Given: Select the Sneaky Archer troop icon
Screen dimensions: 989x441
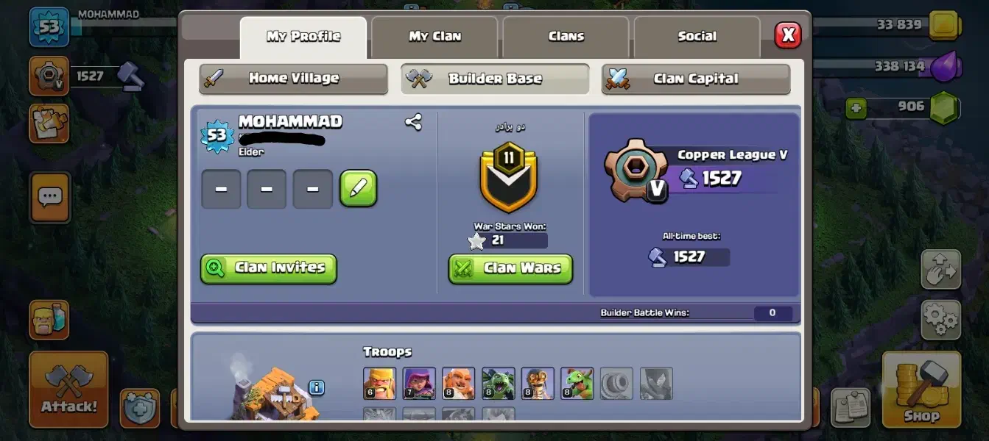Looking at the screenshot, I should pyautogui.click(x=419, y=383).
